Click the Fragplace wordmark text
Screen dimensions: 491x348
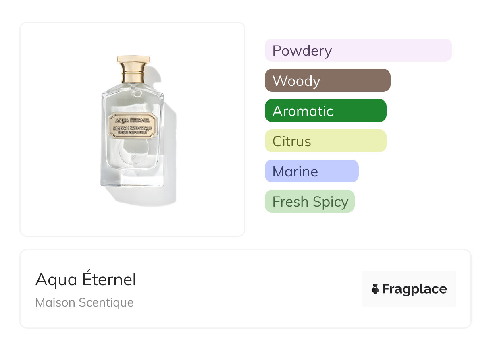coord(414,289)
